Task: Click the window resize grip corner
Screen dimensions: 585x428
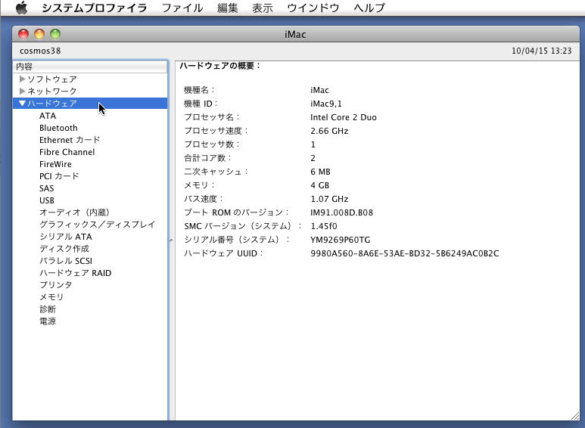Action: coord(574,415)
